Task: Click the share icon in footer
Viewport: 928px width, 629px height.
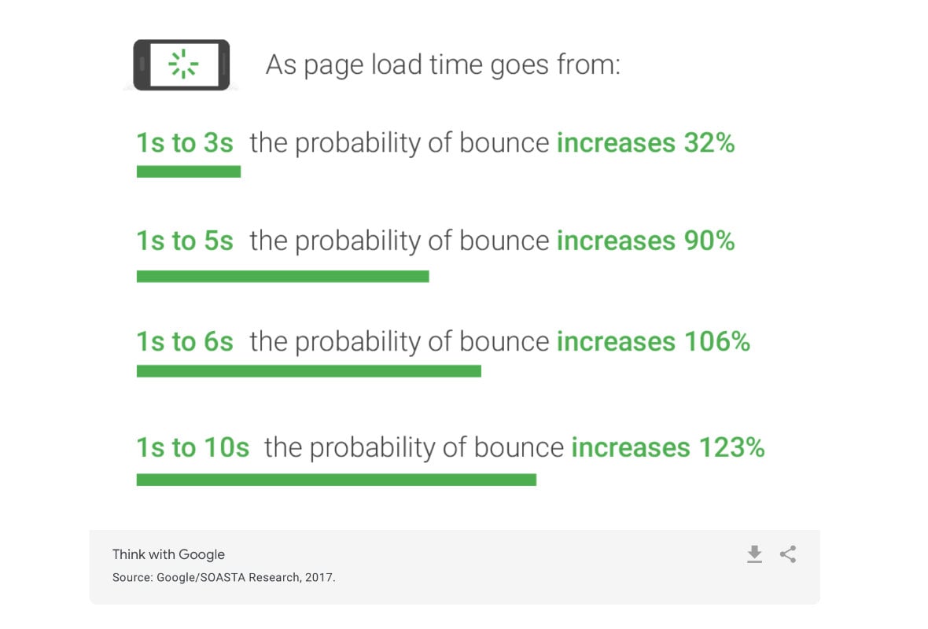Action: [788, 554]
